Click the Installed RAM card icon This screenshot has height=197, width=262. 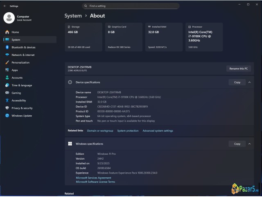click(149, 27)
